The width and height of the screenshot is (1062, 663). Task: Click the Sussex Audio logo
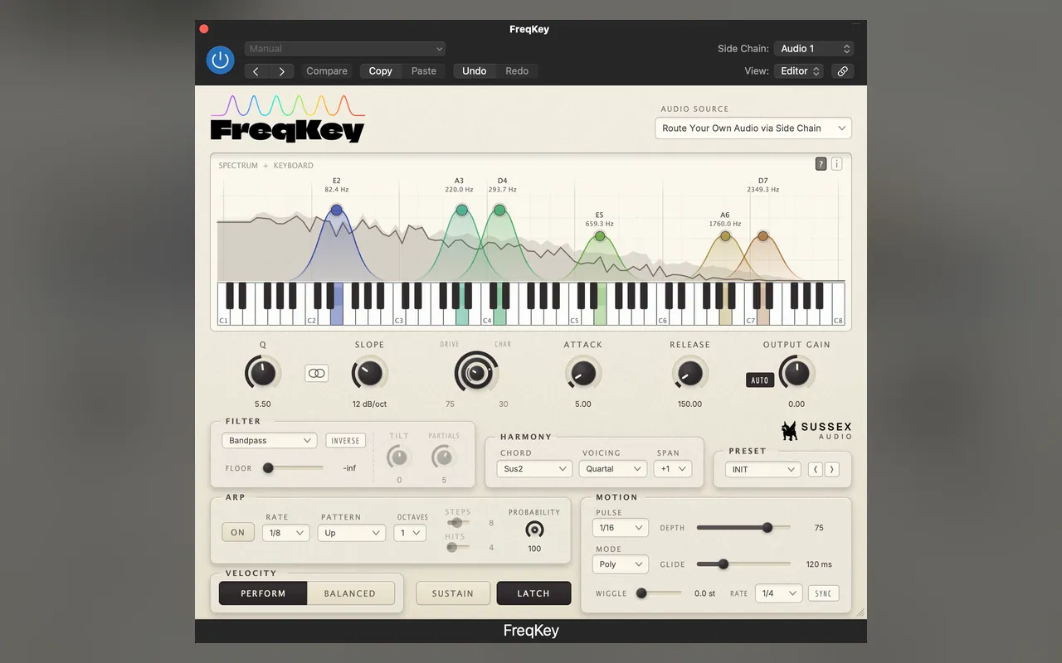click(816, 431)
